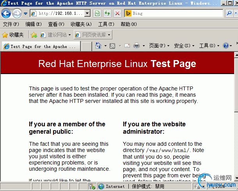Viewport: 238px width, 191px height.
Task: Open the 收藏夹 favorites star button
Action: (x=13, y=35)
